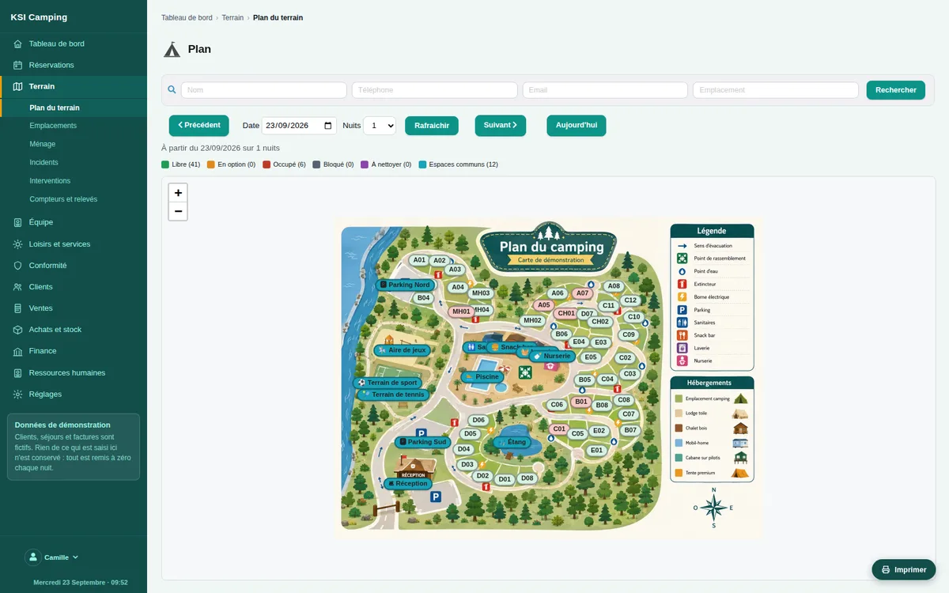Click Terrain breadcrumb link
The image size is (949, 593).
tap(233, 17)
